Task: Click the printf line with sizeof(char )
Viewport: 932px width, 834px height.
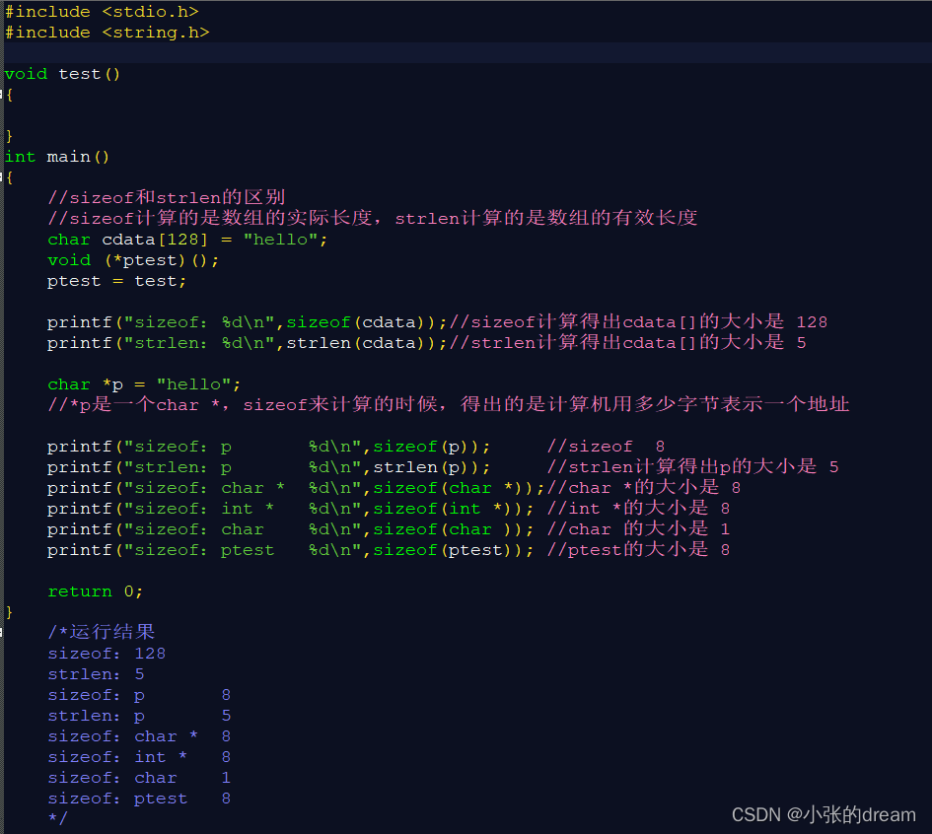Action: click(x=389, y=529)
